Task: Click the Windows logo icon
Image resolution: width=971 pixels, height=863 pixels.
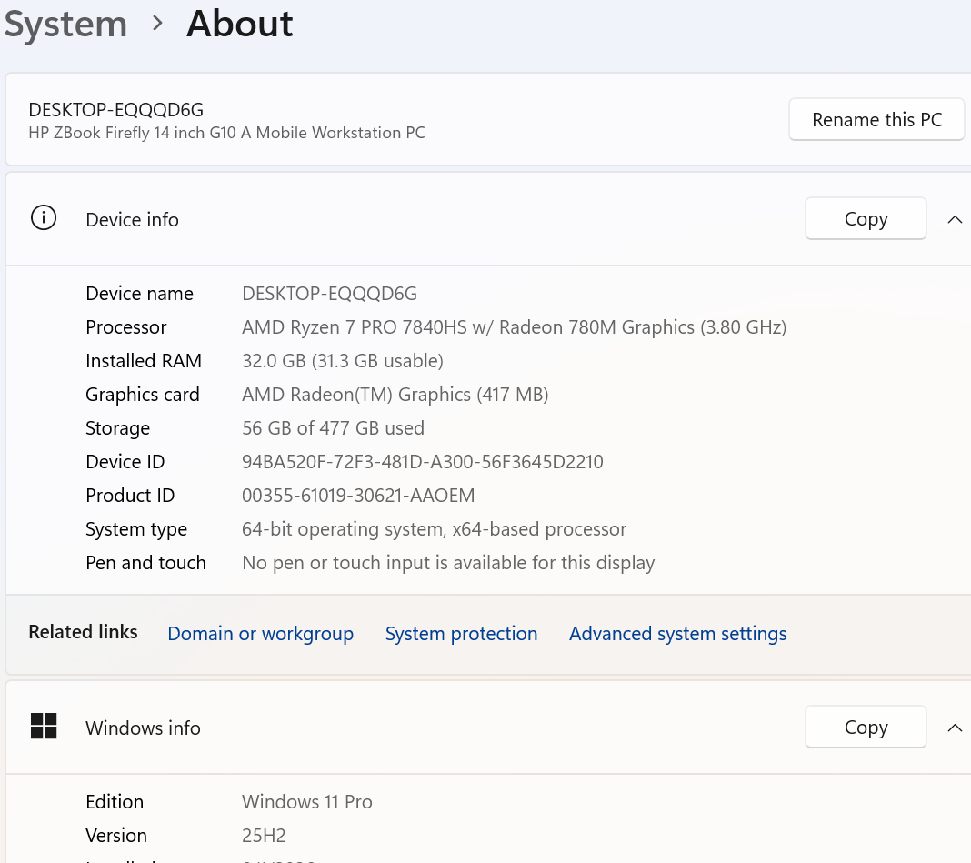Action: [44, 726]
